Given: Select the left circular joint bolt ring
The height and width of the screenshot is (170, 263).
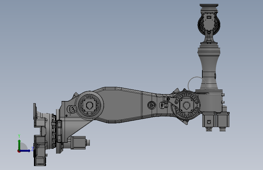Looking at the screenshot, I should pyautogui.click(x=89, y=105).
